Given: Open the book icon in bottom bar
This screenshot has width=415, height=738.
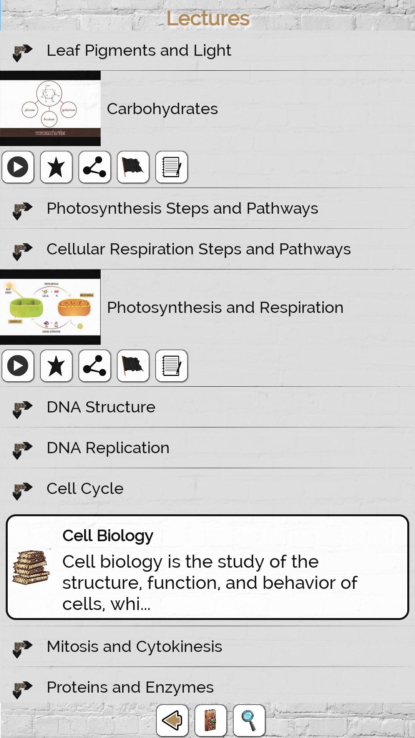Looking at the screenshot, I should coord(211,720).
